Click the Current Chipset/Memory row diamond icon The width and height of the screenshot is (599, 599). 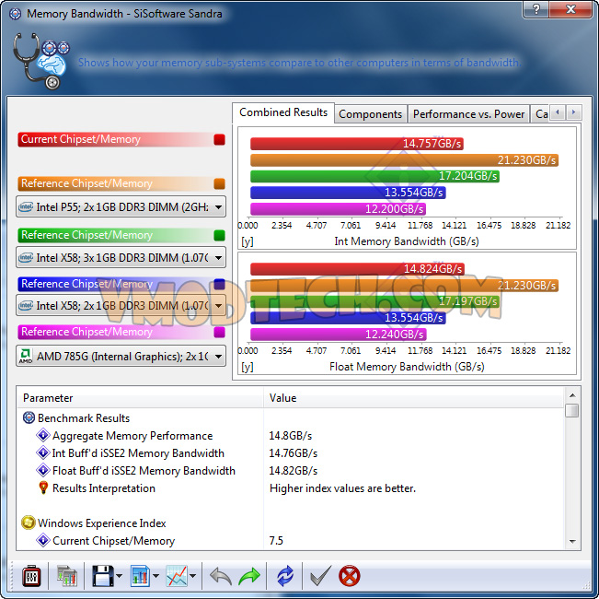pyautogui.click(x=43, y=540)
